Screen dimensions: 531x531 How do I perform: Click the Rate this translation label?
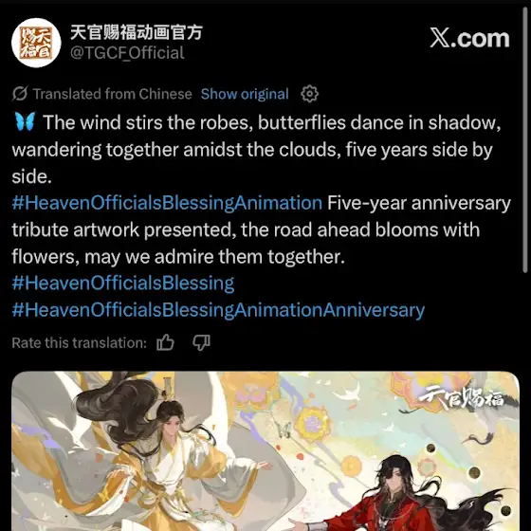click(x=80, y=342)
